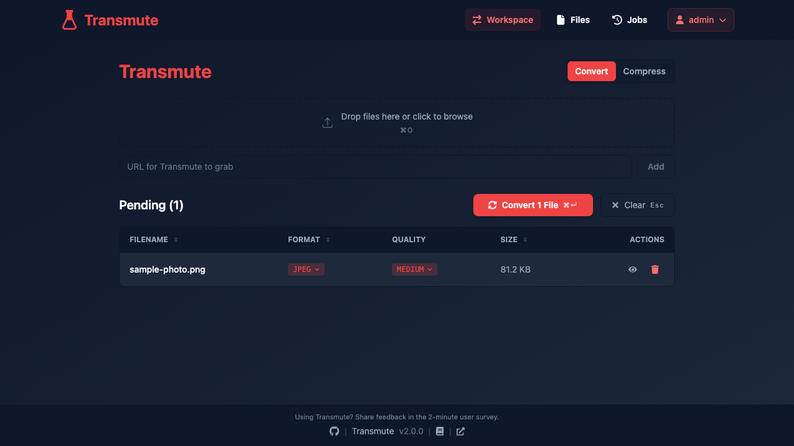This screenshot has width=794, height=446.
Task: Click the drop zone to browse files
Action: click(x=397, y=123)
